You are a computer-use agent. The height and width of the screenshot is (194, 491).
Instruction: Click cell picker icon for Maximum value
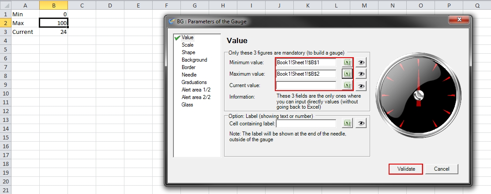347,74
